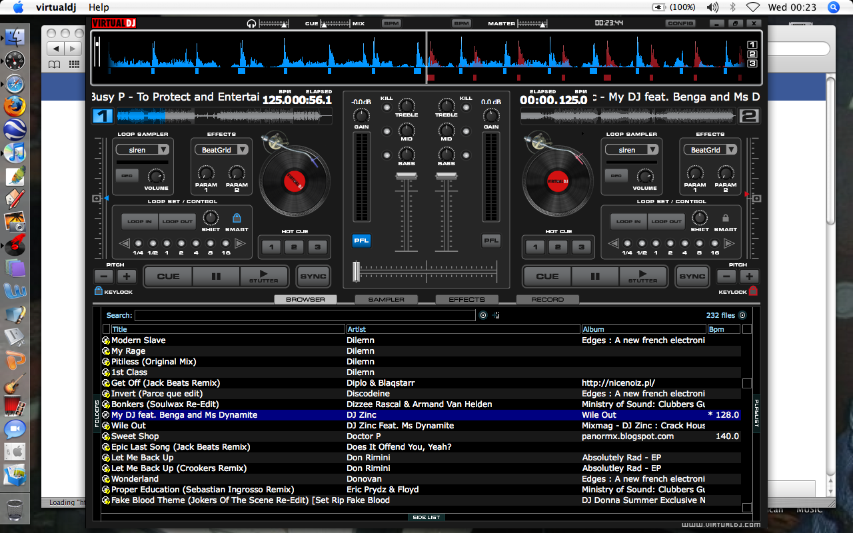
Task: Click the file count options icon beside 232 files
Action: tap(742, 315)
